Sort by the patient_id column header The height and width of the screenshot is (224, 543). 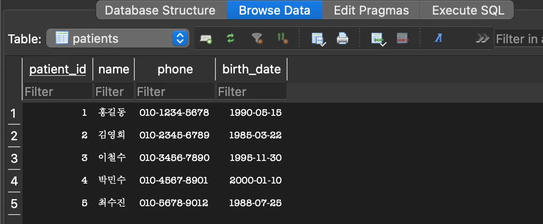(58, 69)
